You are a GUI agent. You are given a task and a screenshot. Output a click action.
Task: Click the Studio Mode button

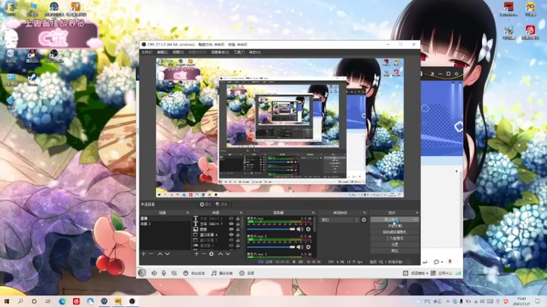(395, 238)
